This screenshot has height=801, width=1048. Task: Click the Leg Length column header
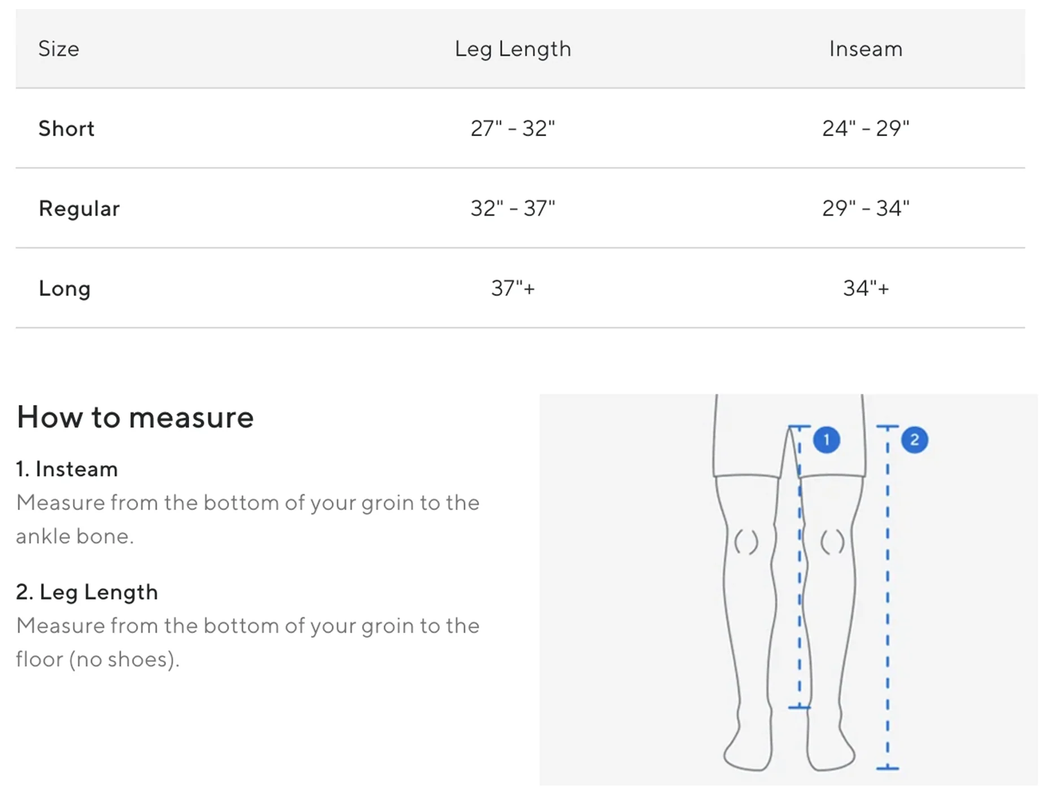point(513,49)
